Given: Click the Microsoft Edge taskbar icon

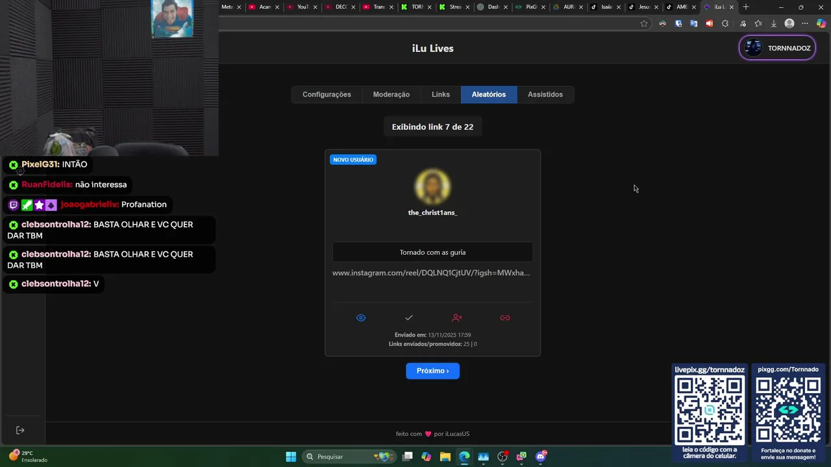Looking at the screenshot, I should click(464, 457).
